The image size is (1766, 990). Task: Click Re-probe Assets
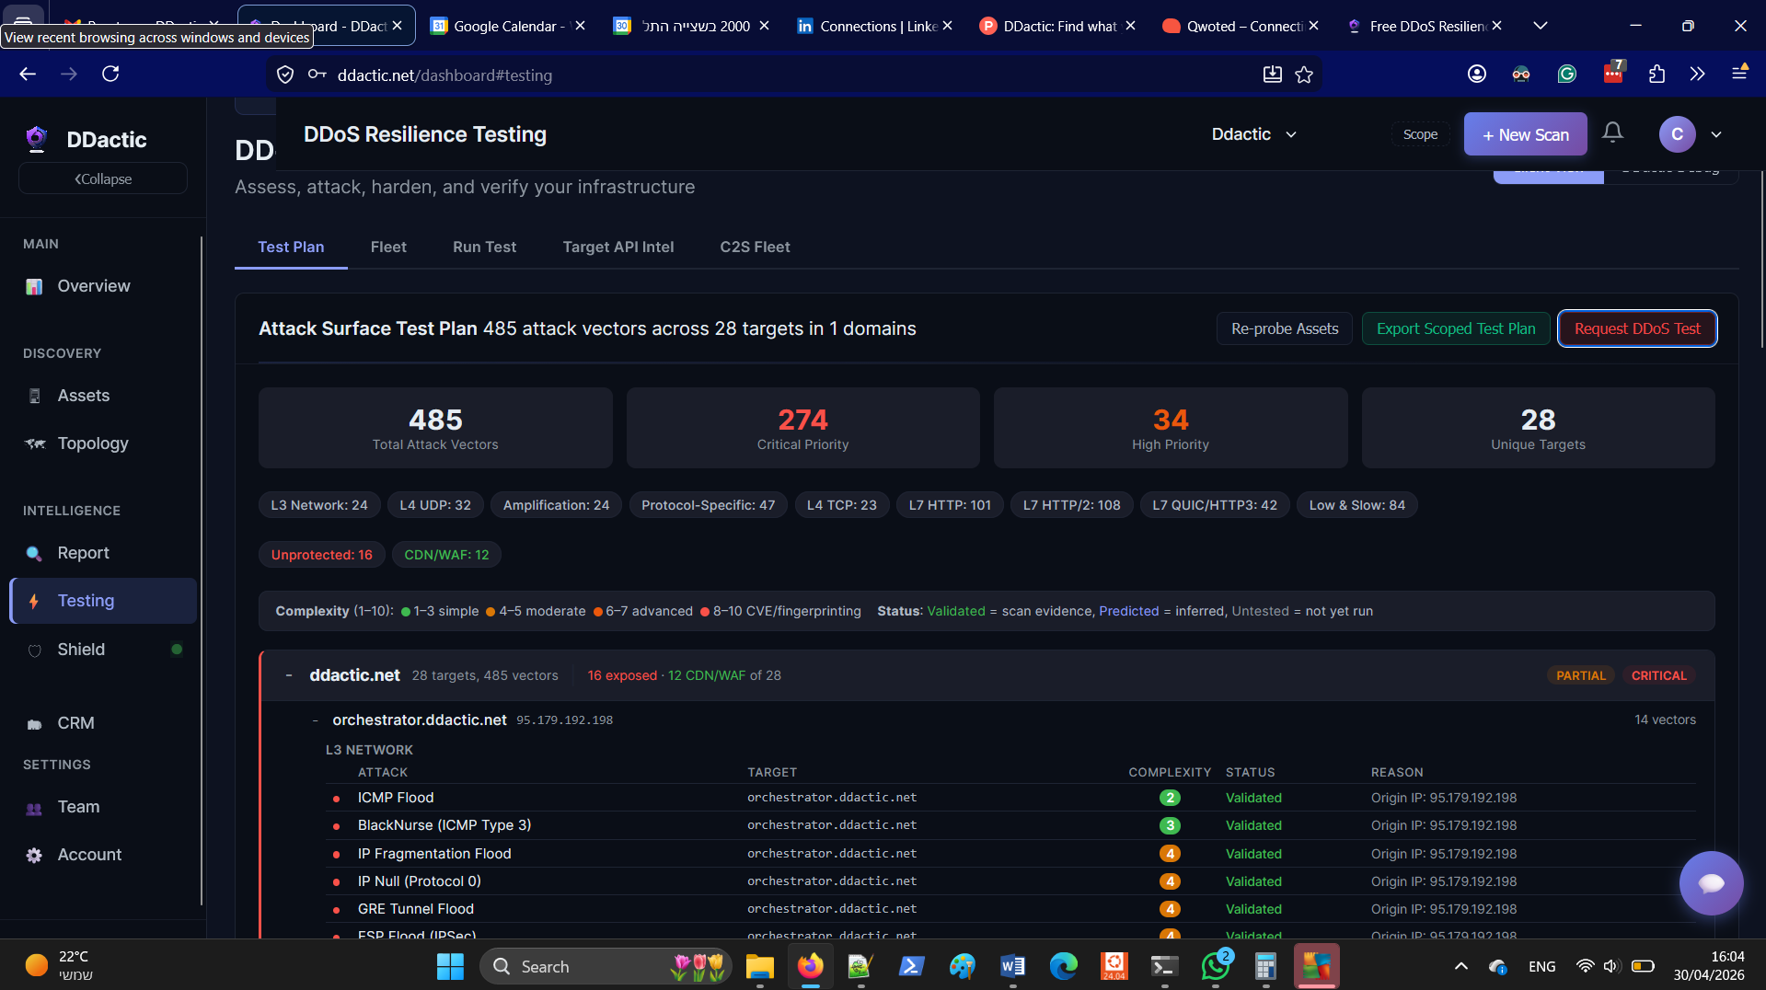point(1284,328)
